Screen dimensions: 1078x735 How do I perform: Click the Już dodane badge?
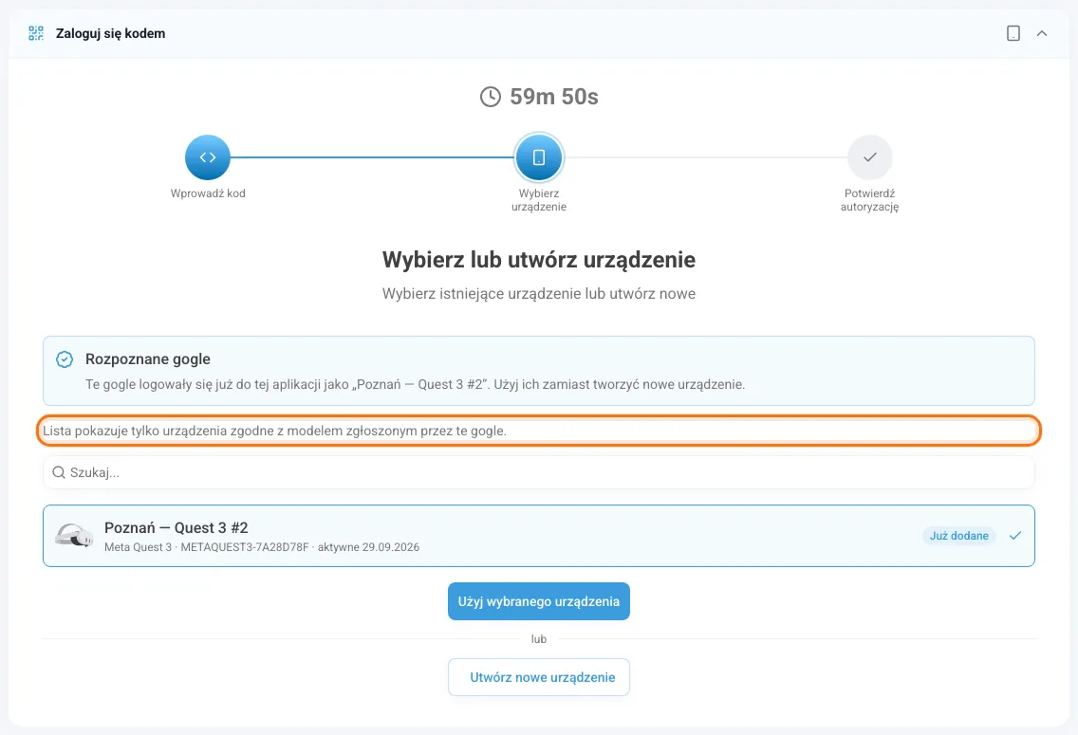959,536
